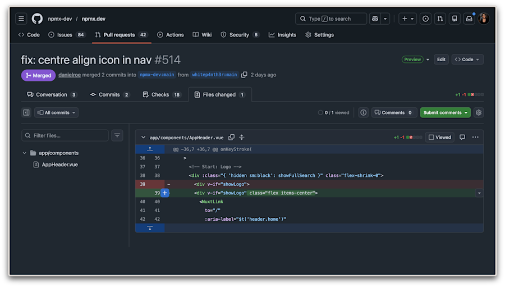Expand all lines of AppHeader.vue
Image resolution: width=505 pixels, height=287 pixels.
(241, 138)
